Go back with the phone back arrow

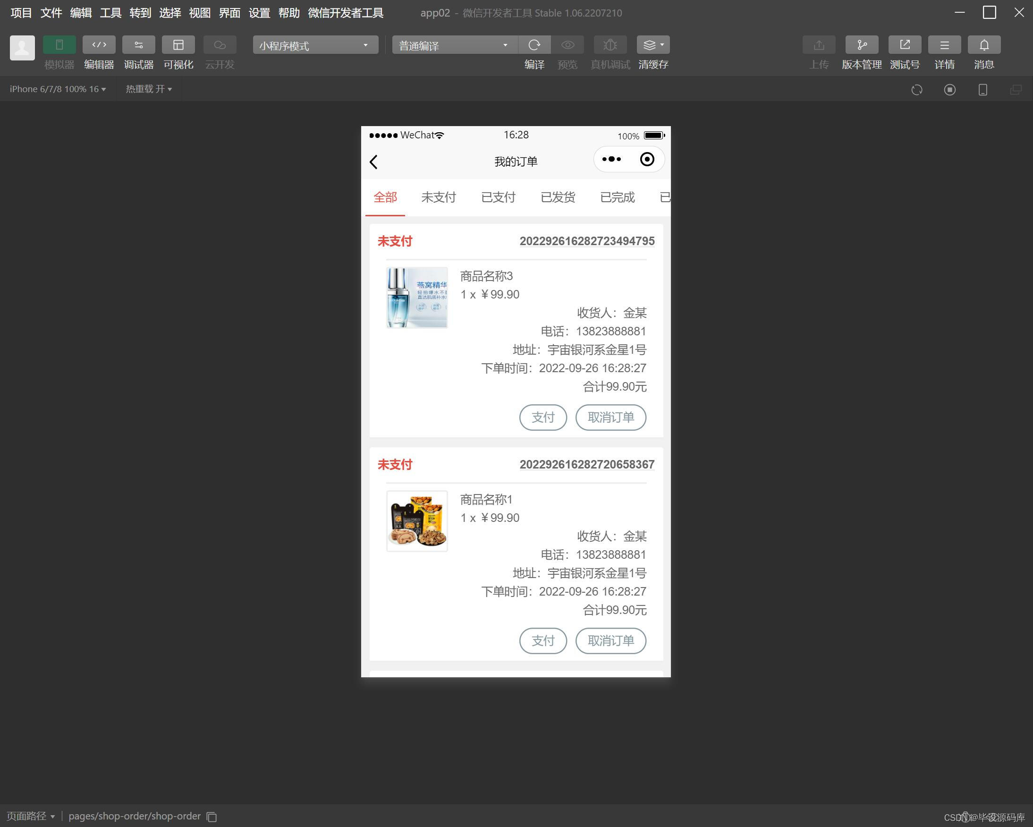[x=374, y=162]
